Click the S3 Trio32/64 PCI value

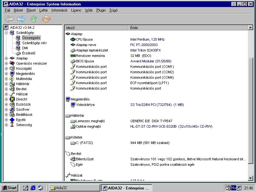tap(157, 105)
